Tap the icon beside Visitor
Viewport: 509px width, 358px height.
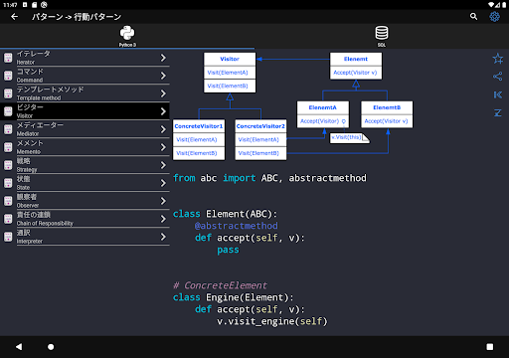click(8, 111)
